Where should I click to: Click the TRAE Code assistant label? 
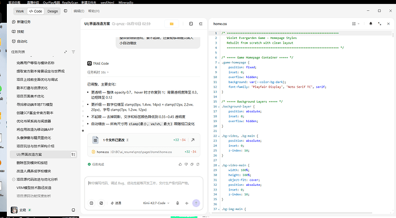98,63
